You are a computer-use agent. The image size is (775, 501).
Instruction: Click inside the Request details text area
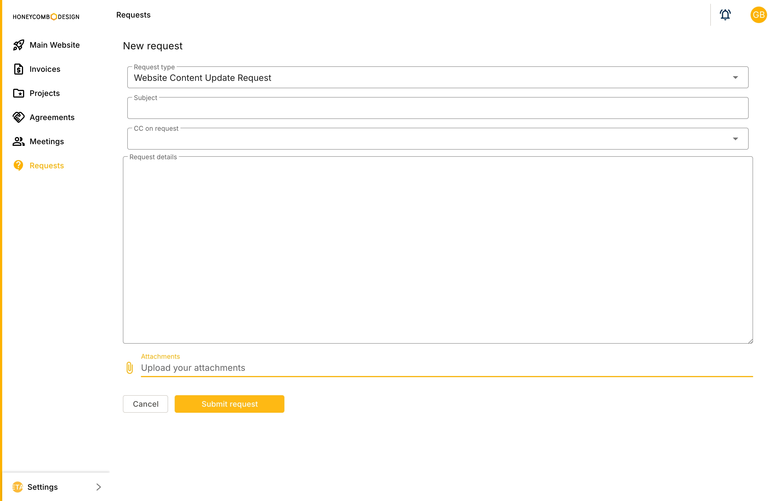click(437, 250)
